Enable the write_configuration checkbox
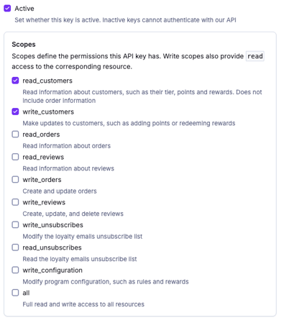This screenshot has height=323, width=284. pos(15,270)
